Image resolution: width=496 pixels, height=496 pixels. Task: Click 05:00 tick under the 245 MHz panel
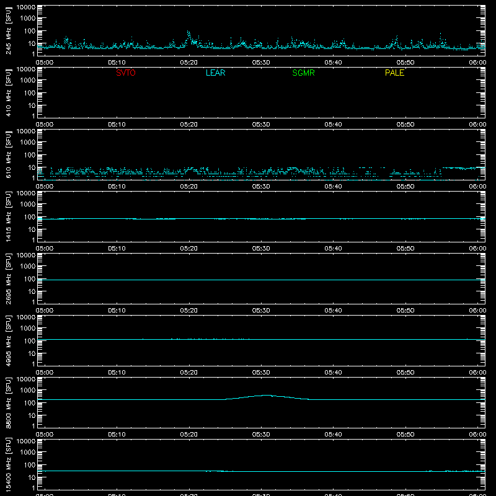coord(45,63)
